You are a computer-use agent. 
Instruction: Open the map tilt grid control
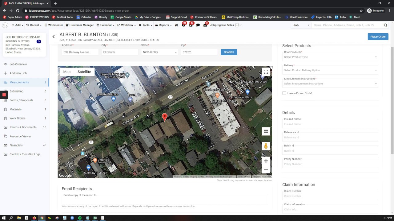266,131
